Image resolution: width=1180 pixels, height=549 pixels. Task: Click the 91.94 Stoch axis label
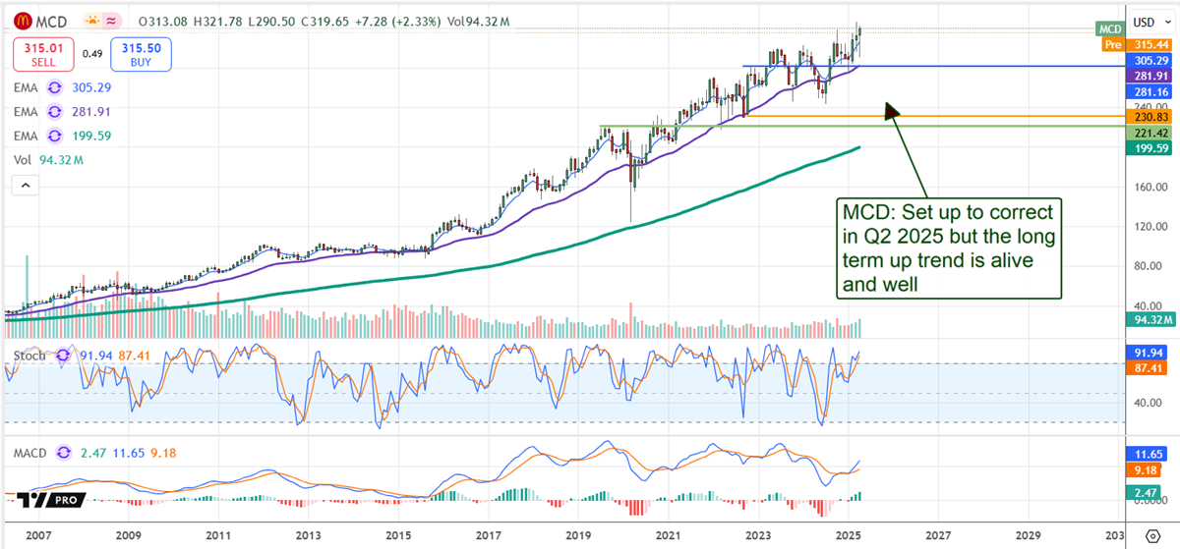[x=1149, y=351]
